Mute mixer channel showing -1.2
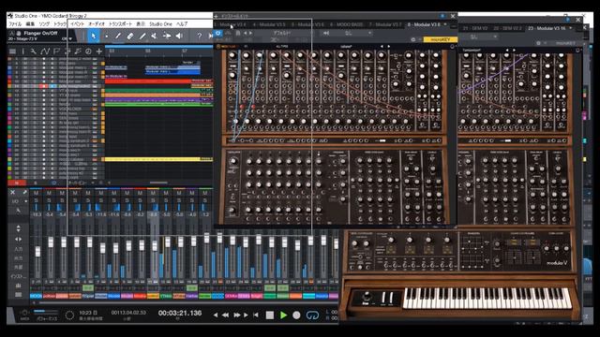The image size is (600, 337). [205, 194]
